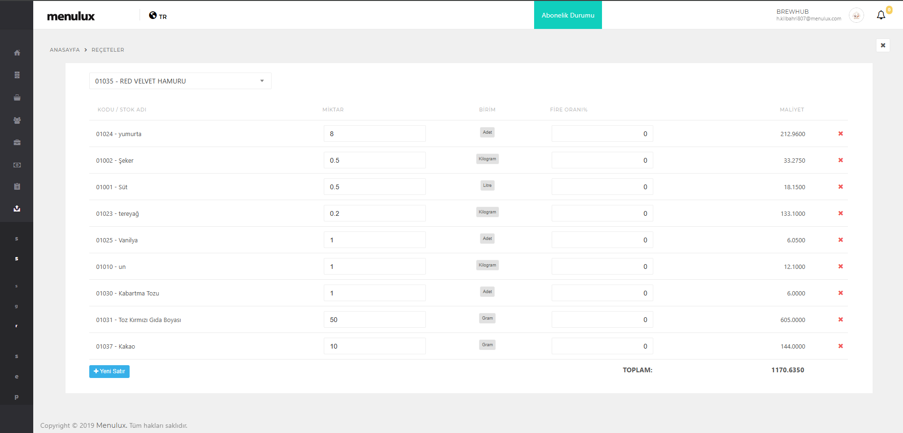Screen dimensions: 903x433
Task: Remove the Toz Kırmızı Gıda Boyası row
Action: point(840,320)
